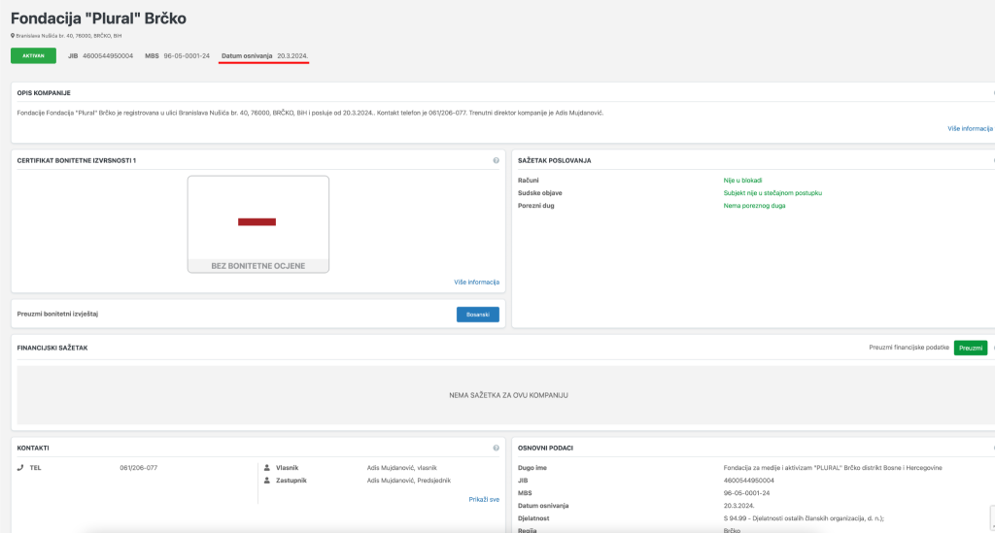Click the person icon next to Vlasnik
The image size is (995, 533).
[267, 467]
